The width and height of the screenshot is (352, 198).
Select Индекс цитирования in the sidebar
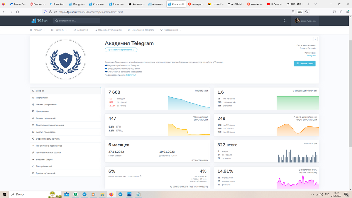point(65,104)
